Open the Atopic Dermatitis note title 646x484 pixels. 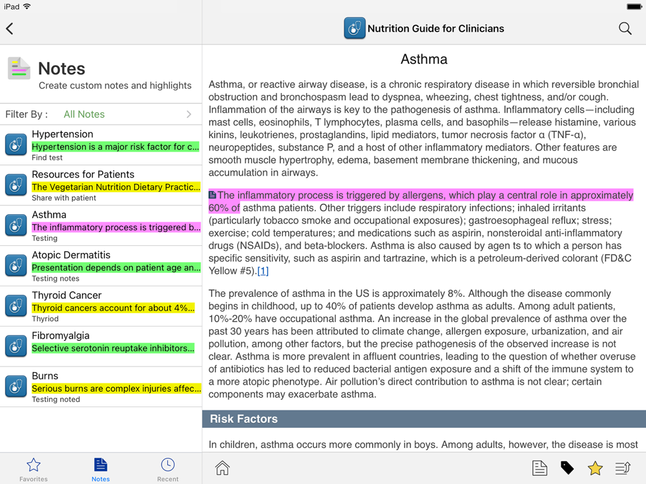coord(71,255)
